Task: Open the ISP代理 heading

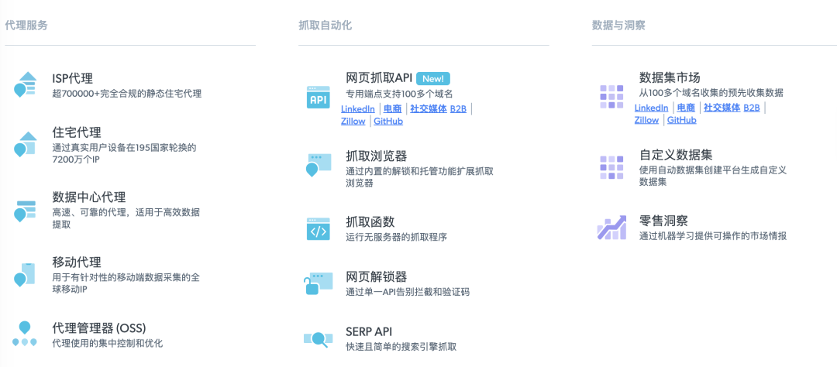Action: point(73,78)
